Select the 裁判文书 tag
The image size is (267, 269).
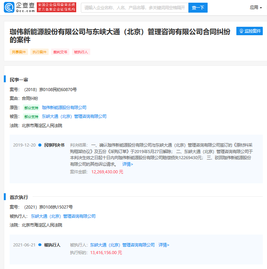[60, 52]
